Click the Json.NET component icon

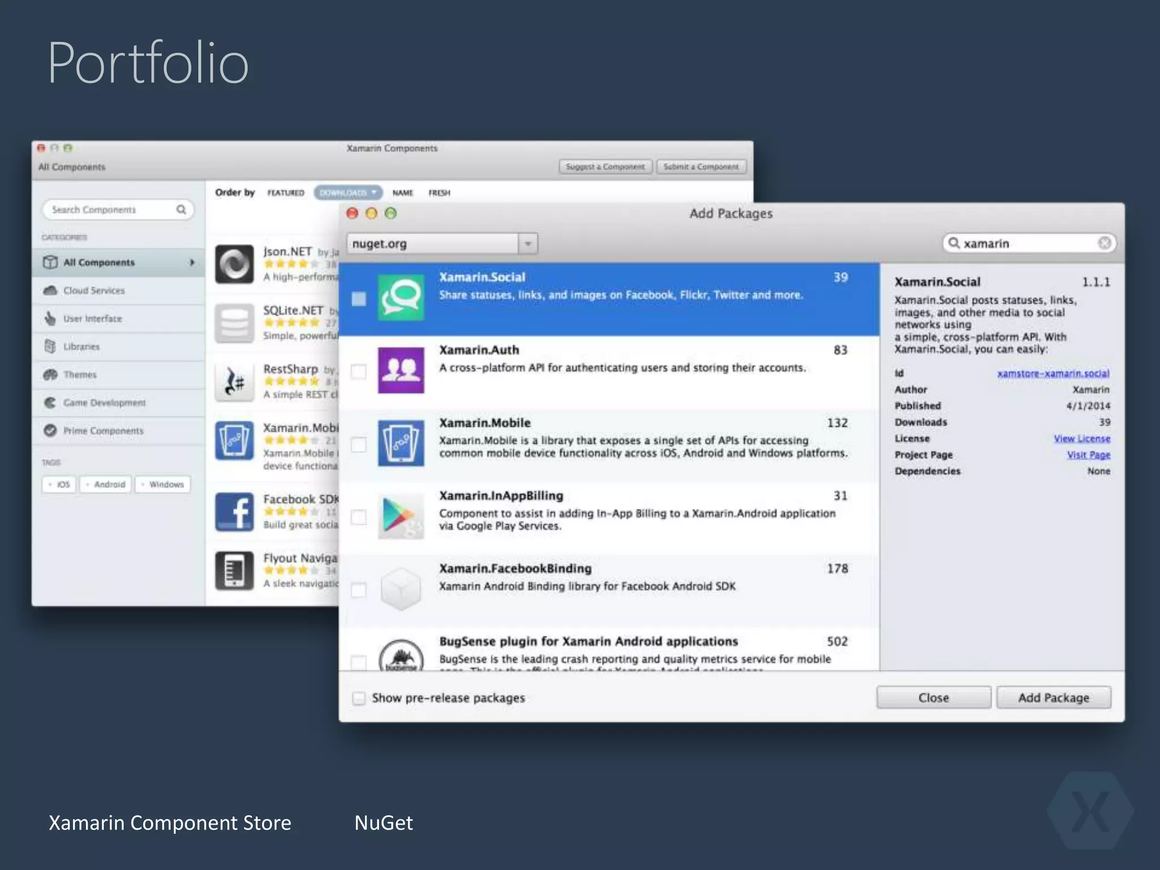(234, 265)
